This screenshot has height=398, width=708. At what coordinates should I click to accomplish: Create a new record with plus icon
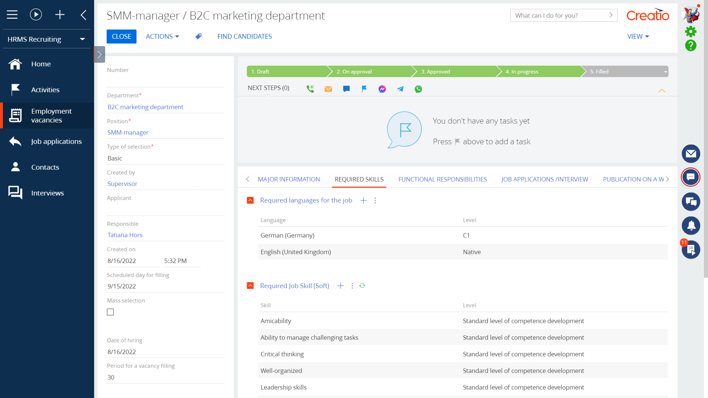[x=60, y=14]
